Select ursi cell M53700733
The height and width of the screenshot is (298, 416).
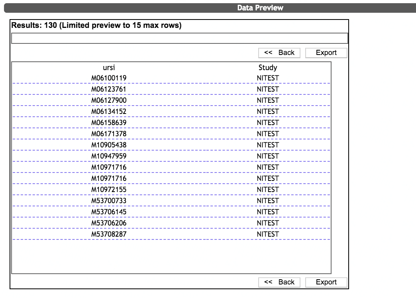pos(109,201)
